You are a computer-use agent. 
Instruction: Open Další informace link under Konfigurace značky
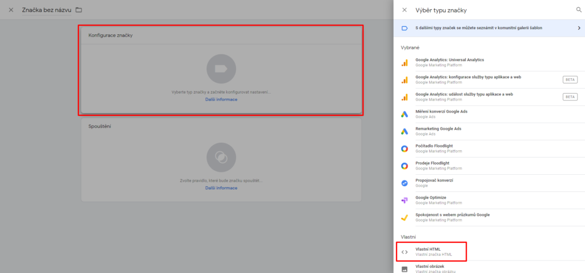tap(221, 99)
